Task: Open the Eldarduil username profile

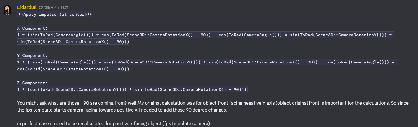Action: pos(27,7)
